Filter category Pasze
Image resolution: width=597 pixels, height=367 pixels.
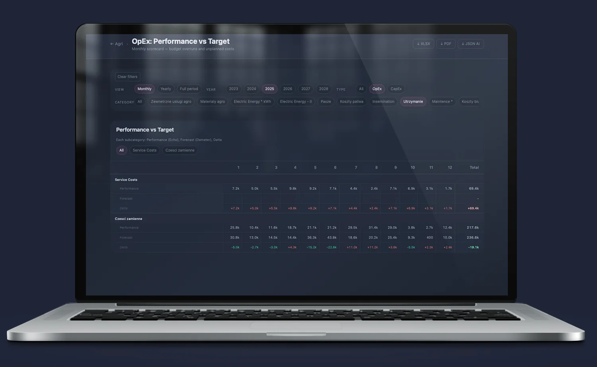326,102
